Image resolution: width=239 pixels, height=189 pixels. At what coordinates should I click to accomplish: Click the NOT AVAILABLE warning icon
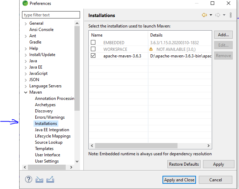[151, 49]
